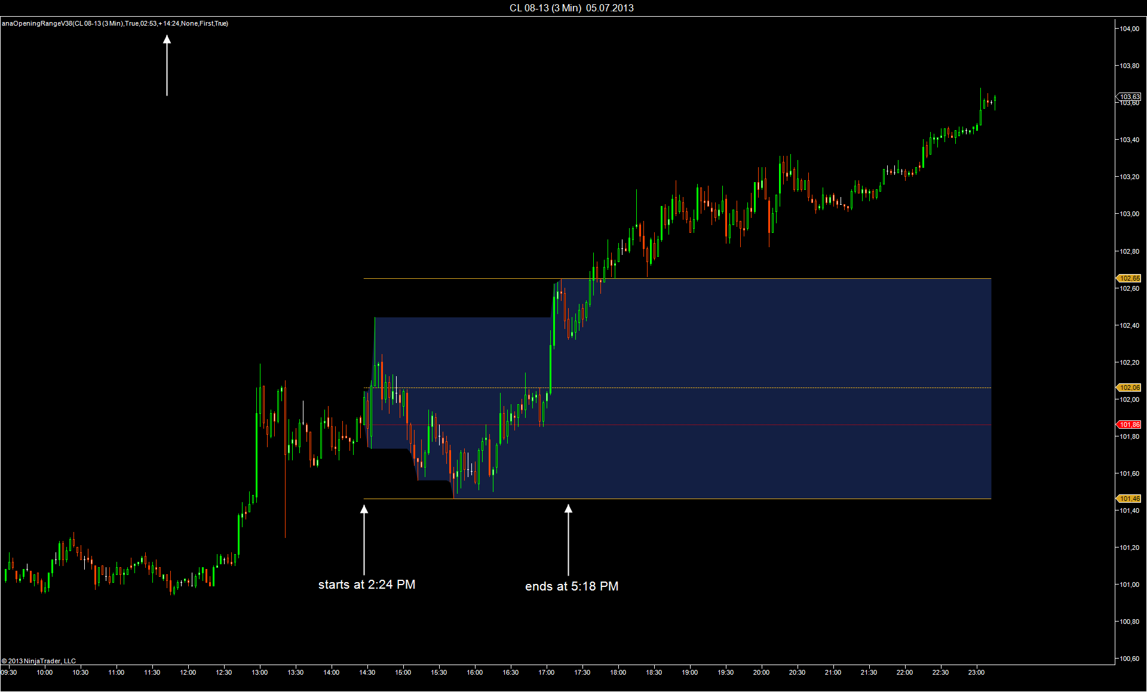Select the arrow above 'starts at 2:24 PM'

(x=364, y=540)
